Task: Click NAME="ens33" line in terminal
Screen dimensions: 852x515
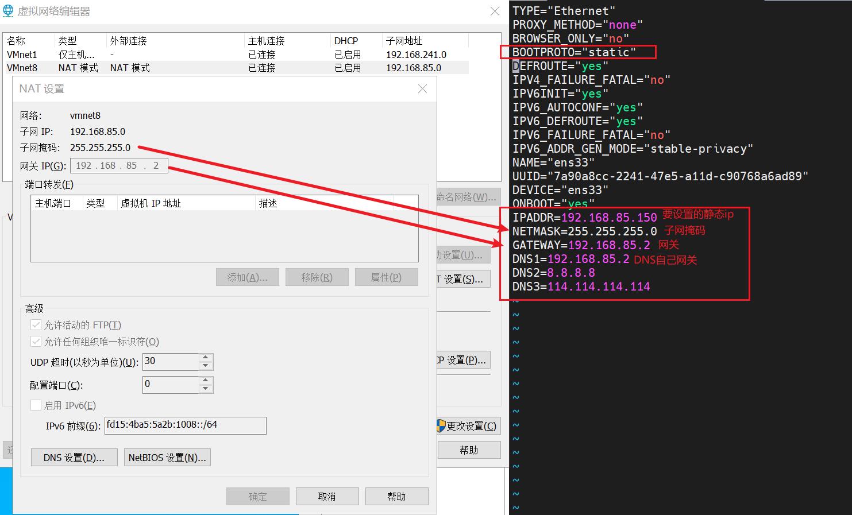Action: click(x=553, y=162)
